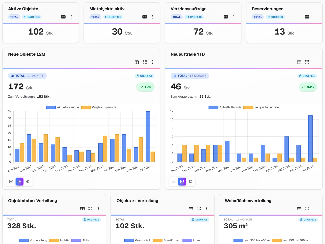Show table view for Reservierungen card
The image size is (325, 244).
tap(307, 17)
